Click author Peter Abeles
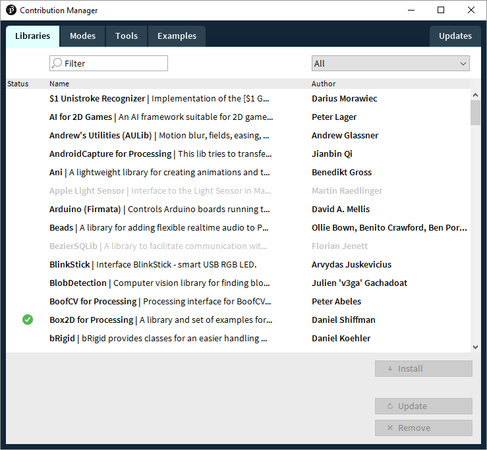Image resolution: width=487 pixels, height=450 pixels. 336,301
